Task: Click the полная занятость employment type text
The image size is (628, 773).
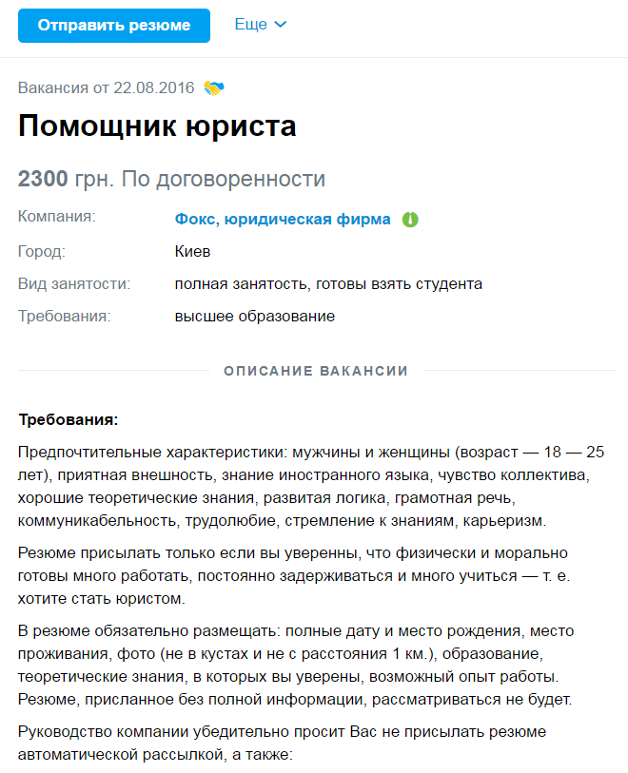Action: coord(241,283)
